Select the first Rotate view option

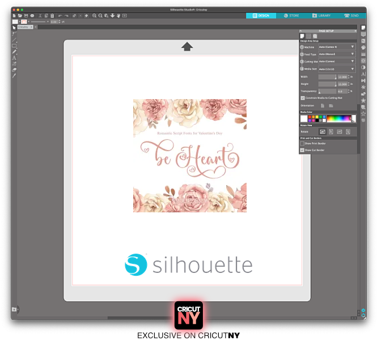click(323, 131)
